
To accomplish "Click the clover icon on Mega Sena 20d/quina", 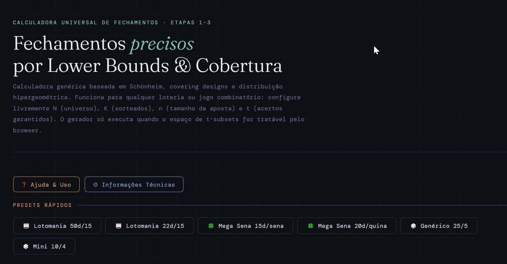I will pyautogui.click(x=310, y=226).
